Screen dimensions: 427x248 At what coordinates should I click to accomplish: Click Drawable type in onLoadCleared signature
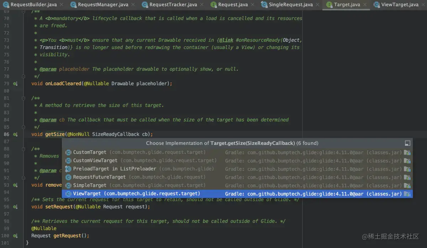click(122, 83)
